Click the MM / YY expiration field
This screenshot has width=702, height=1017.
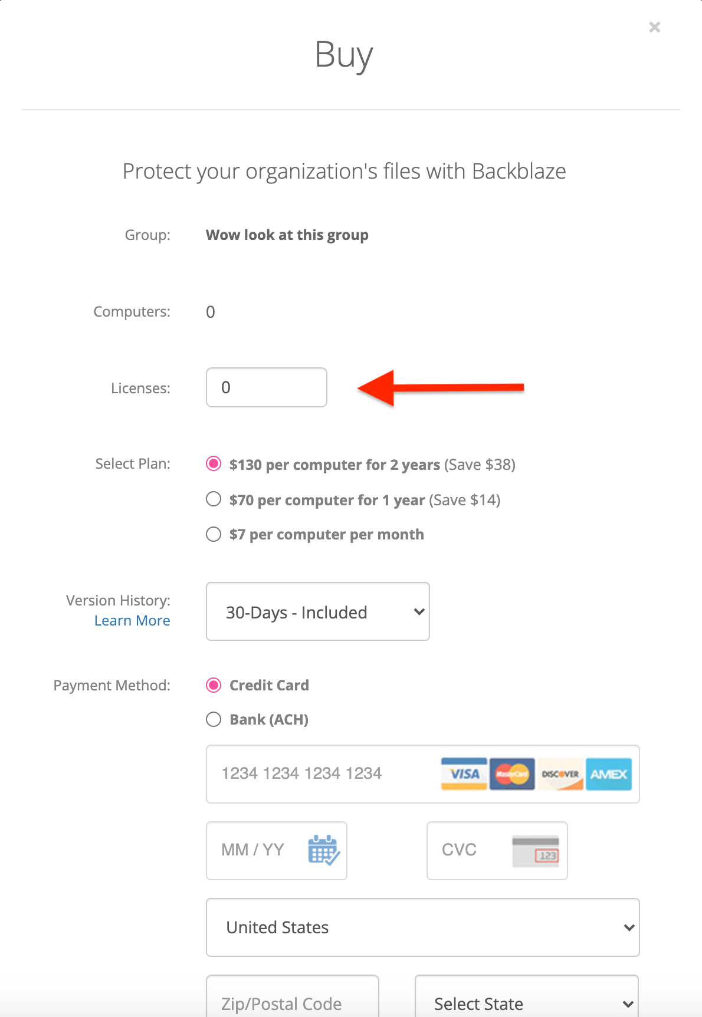pyautogui.click(x=277, y=851)
